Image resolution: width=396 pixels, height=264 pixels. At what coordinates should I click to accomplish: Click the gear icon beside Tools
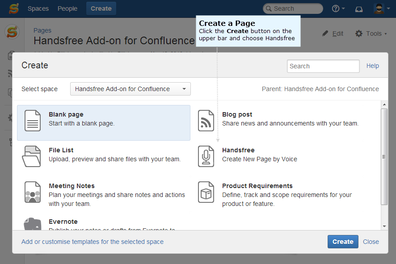359,34
